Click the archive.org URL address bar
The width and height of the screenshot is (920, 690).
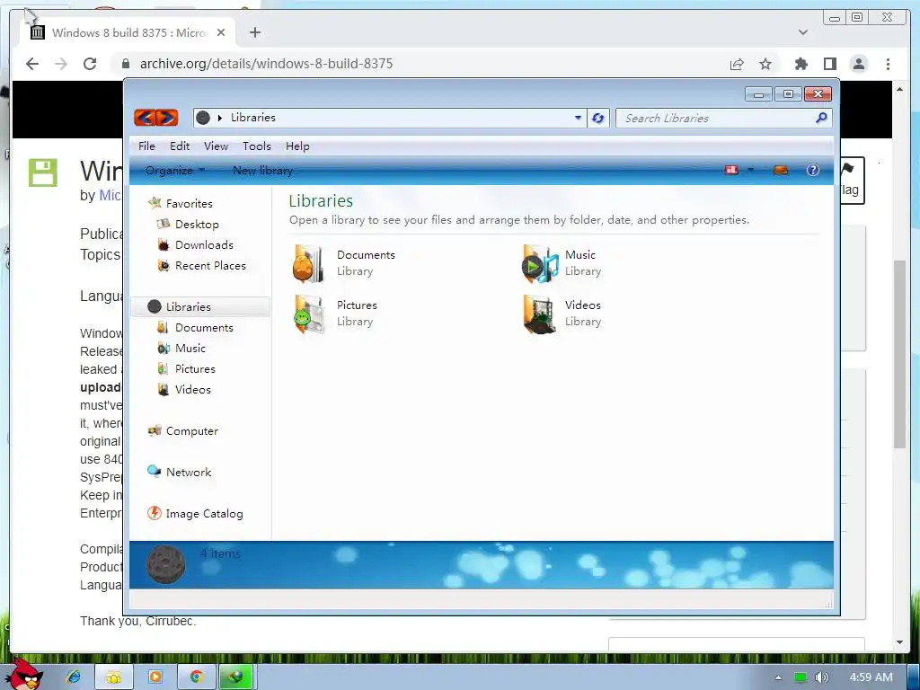click(266, 64)
